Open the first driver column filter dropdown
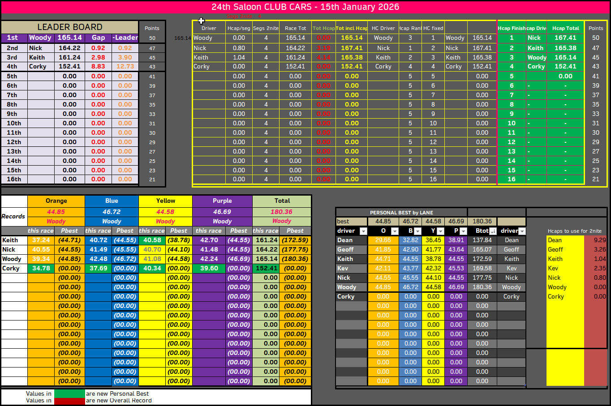The width and height of the screenshot is (611, 406). [x=363, y=231]
